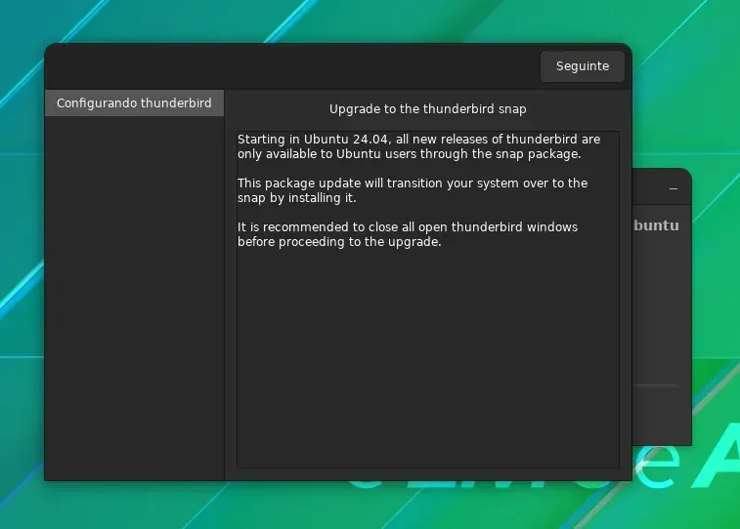
Task: Click the heading 'Upgrade to the thunderbird snap'
Action: pos(427,108)
